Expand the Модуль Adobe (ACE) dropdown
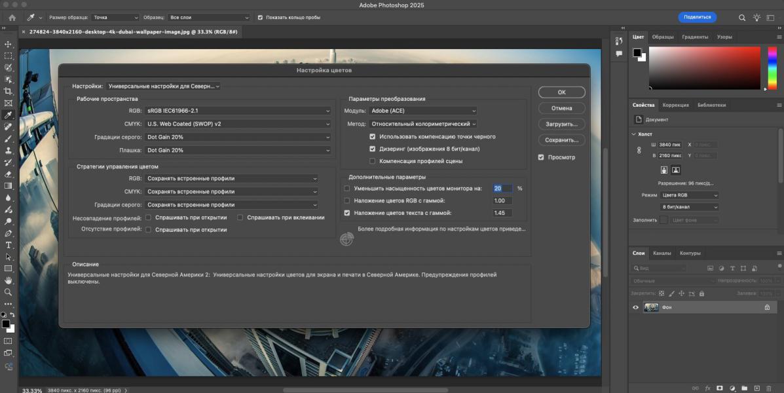 (x=422, y=111)
